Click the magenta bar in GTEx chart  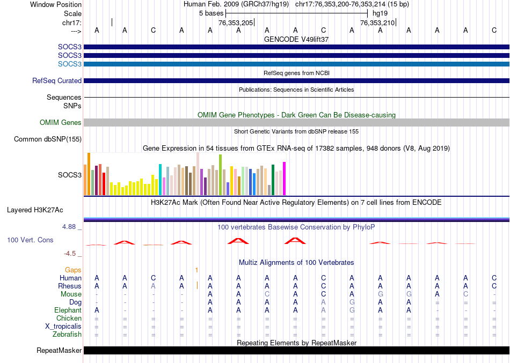[285, 179]
